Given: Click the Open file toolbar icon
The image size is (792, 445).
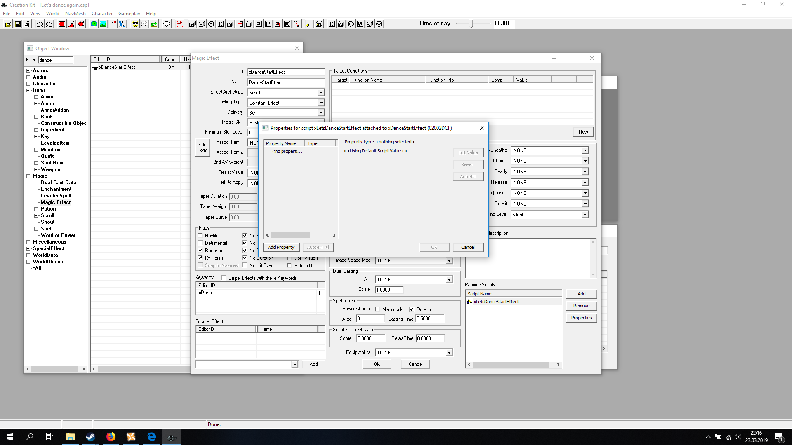Looking at the screenshot, I should [x=8, y=24].
